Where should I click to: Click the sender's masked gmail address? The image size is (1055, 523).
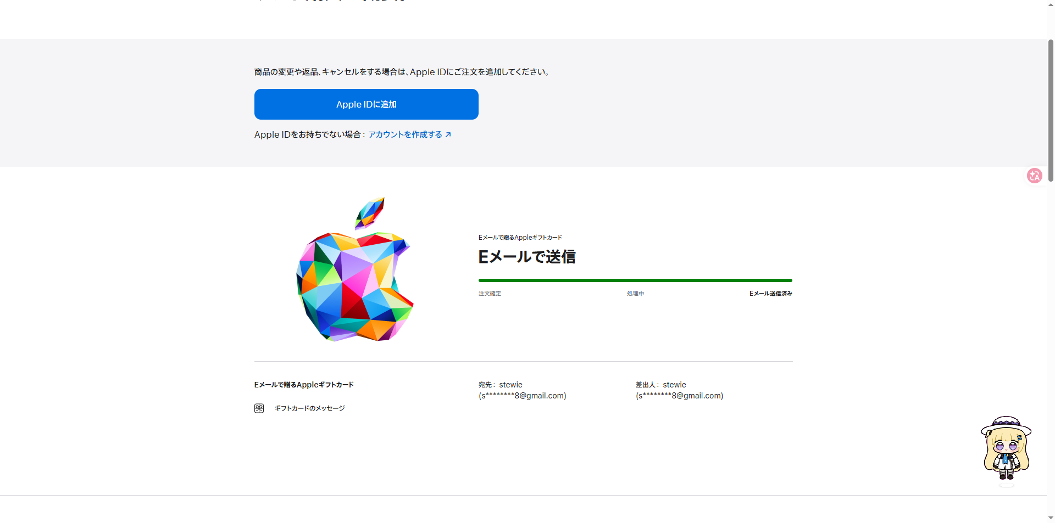point(680,396)
